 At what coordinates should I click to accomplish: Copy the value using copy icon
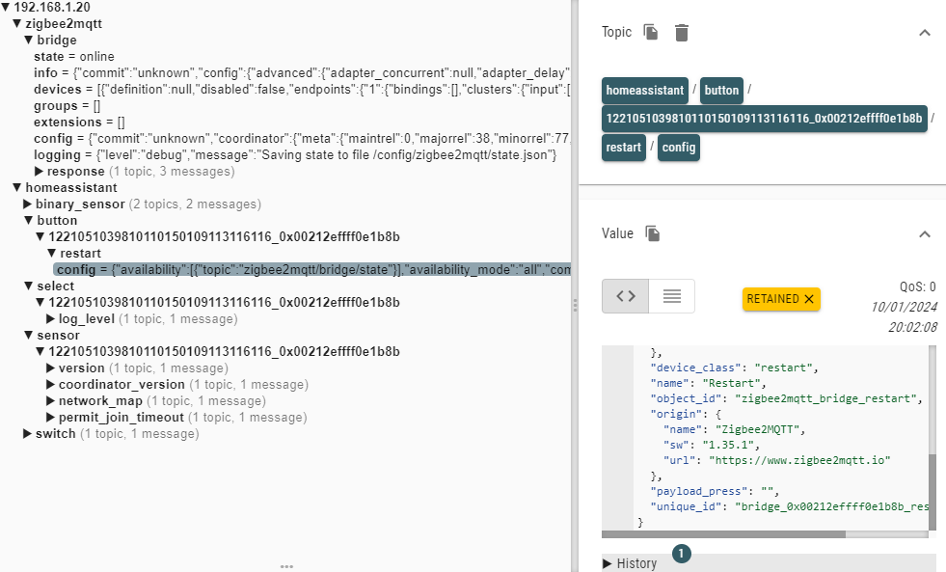click(x=653, y=234)
